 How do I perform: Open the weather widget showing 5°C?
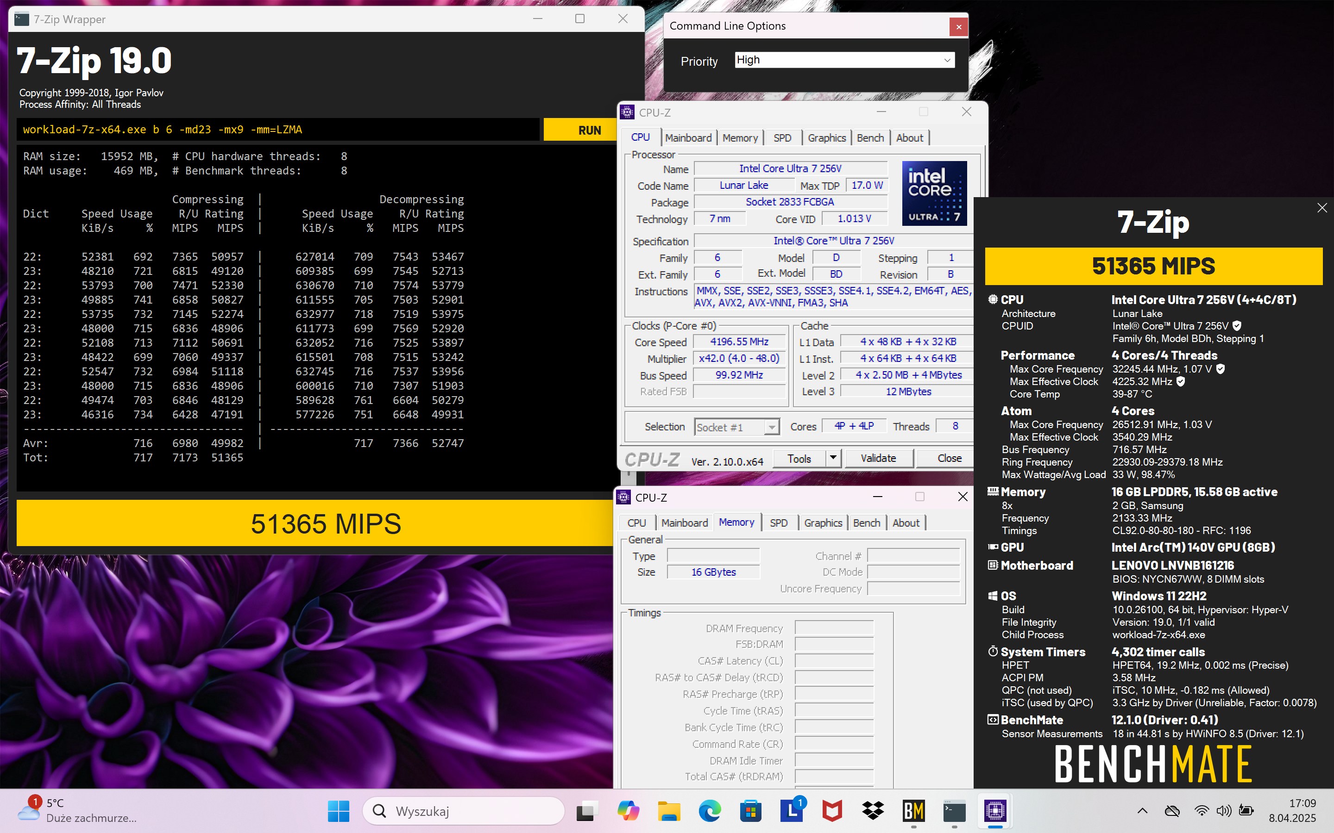point(77,811)
